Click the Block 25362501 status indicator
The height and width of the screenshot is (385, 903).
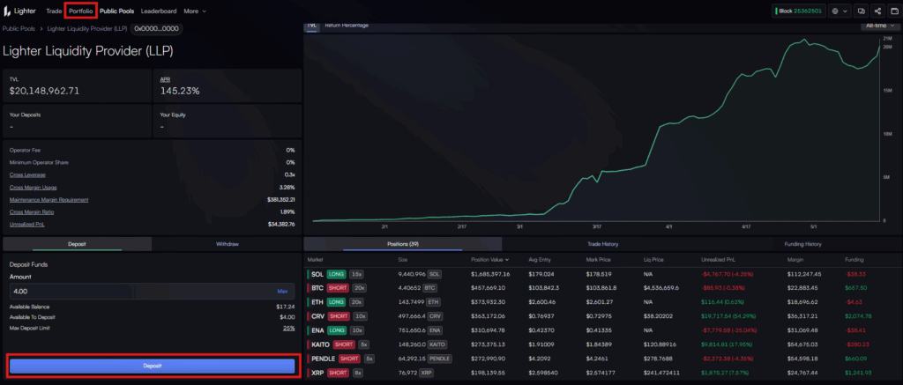click(799, 11)
